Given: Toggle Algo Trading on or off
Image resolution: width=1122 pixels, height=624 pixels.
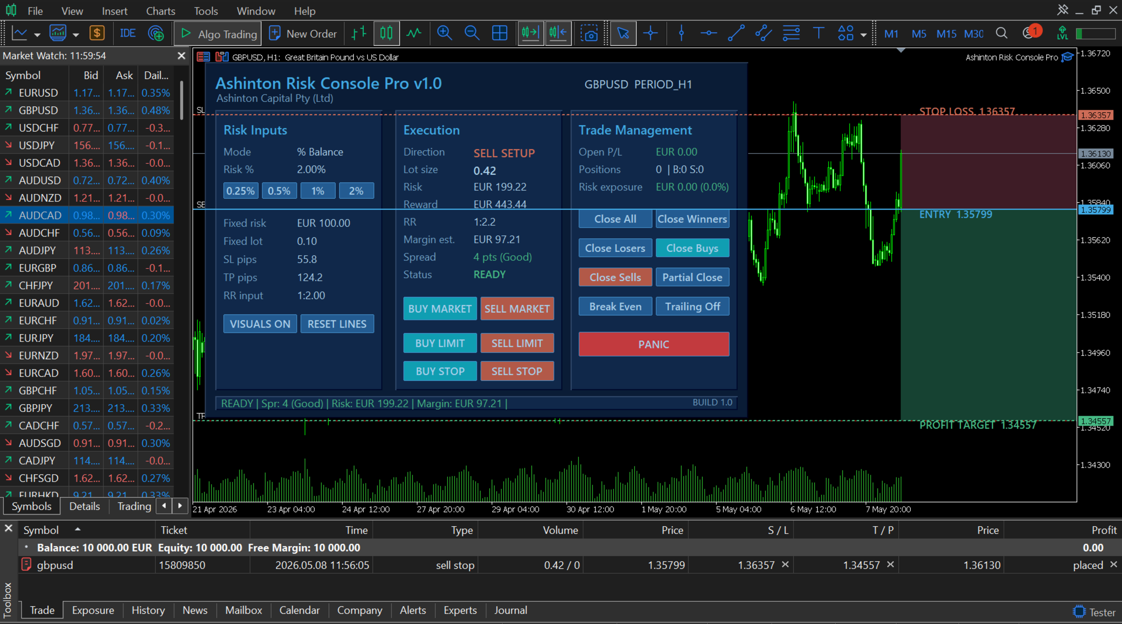Looking at the screenshot, I should coord(218,33).
